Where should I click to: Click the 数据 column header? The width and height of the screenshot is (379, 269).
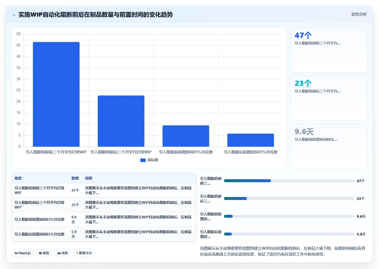[x=75, y=178]
